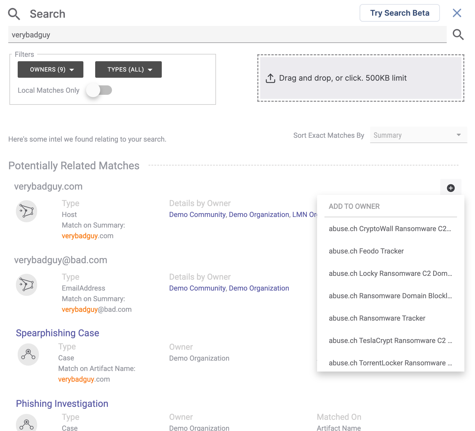Image resolution: width=475 pixels, height=431 pixels.
Task: Click Try Search Beta button
Action: (400, 13)
